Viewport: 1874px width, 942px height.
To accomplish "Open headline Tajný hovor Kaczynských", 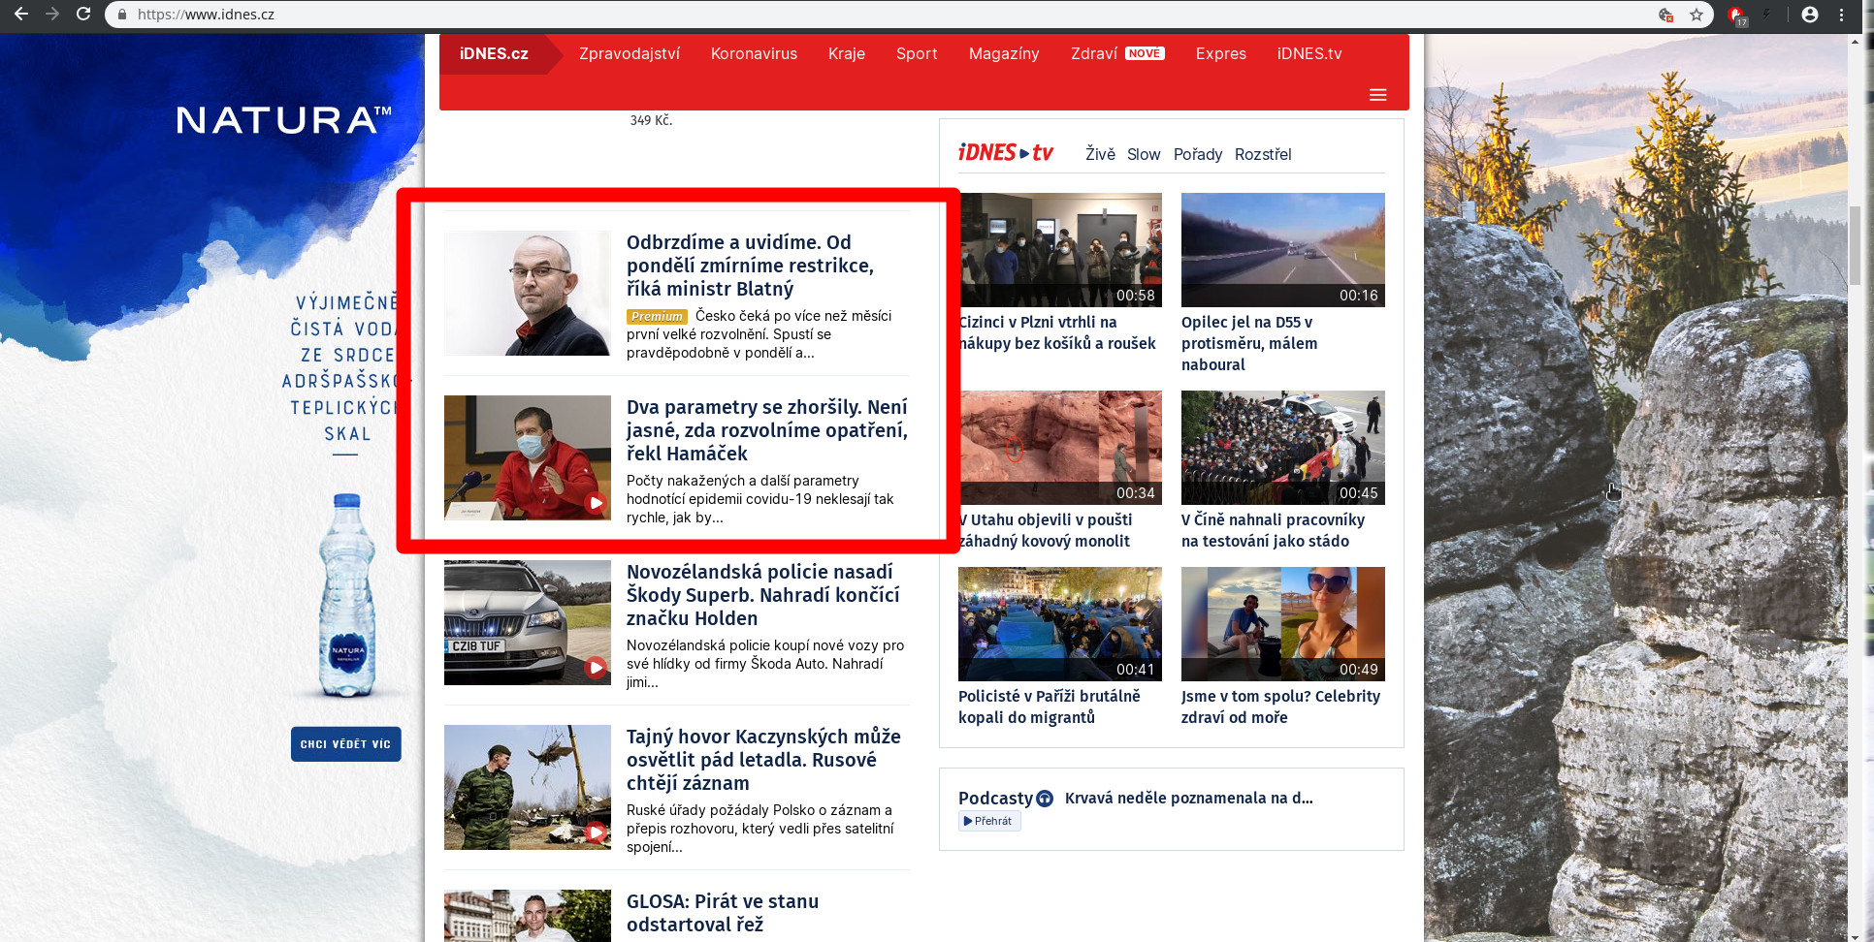I will pyautogui.click(x=763, y=760).
